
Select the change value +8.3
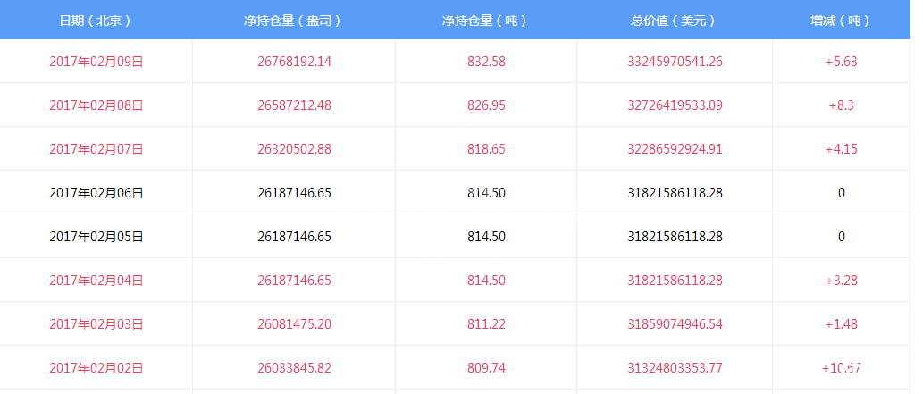pos(841,105)
